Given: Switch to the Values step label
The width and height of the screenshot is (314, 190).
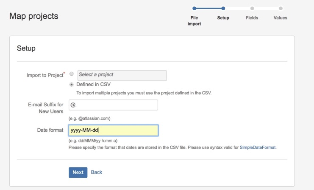Looking at the screenshot, I should pos(281,18).
